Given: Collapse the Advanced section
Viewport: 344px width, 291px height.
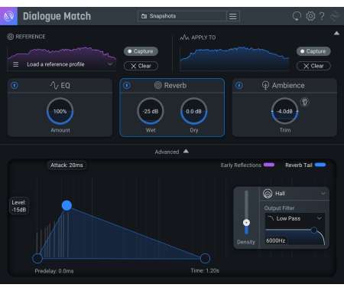Looking at the screenshot, I should pyautogui.click(x=187, y=152).
